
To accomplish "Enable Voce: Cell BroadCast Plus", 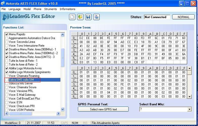I will 7,99.
